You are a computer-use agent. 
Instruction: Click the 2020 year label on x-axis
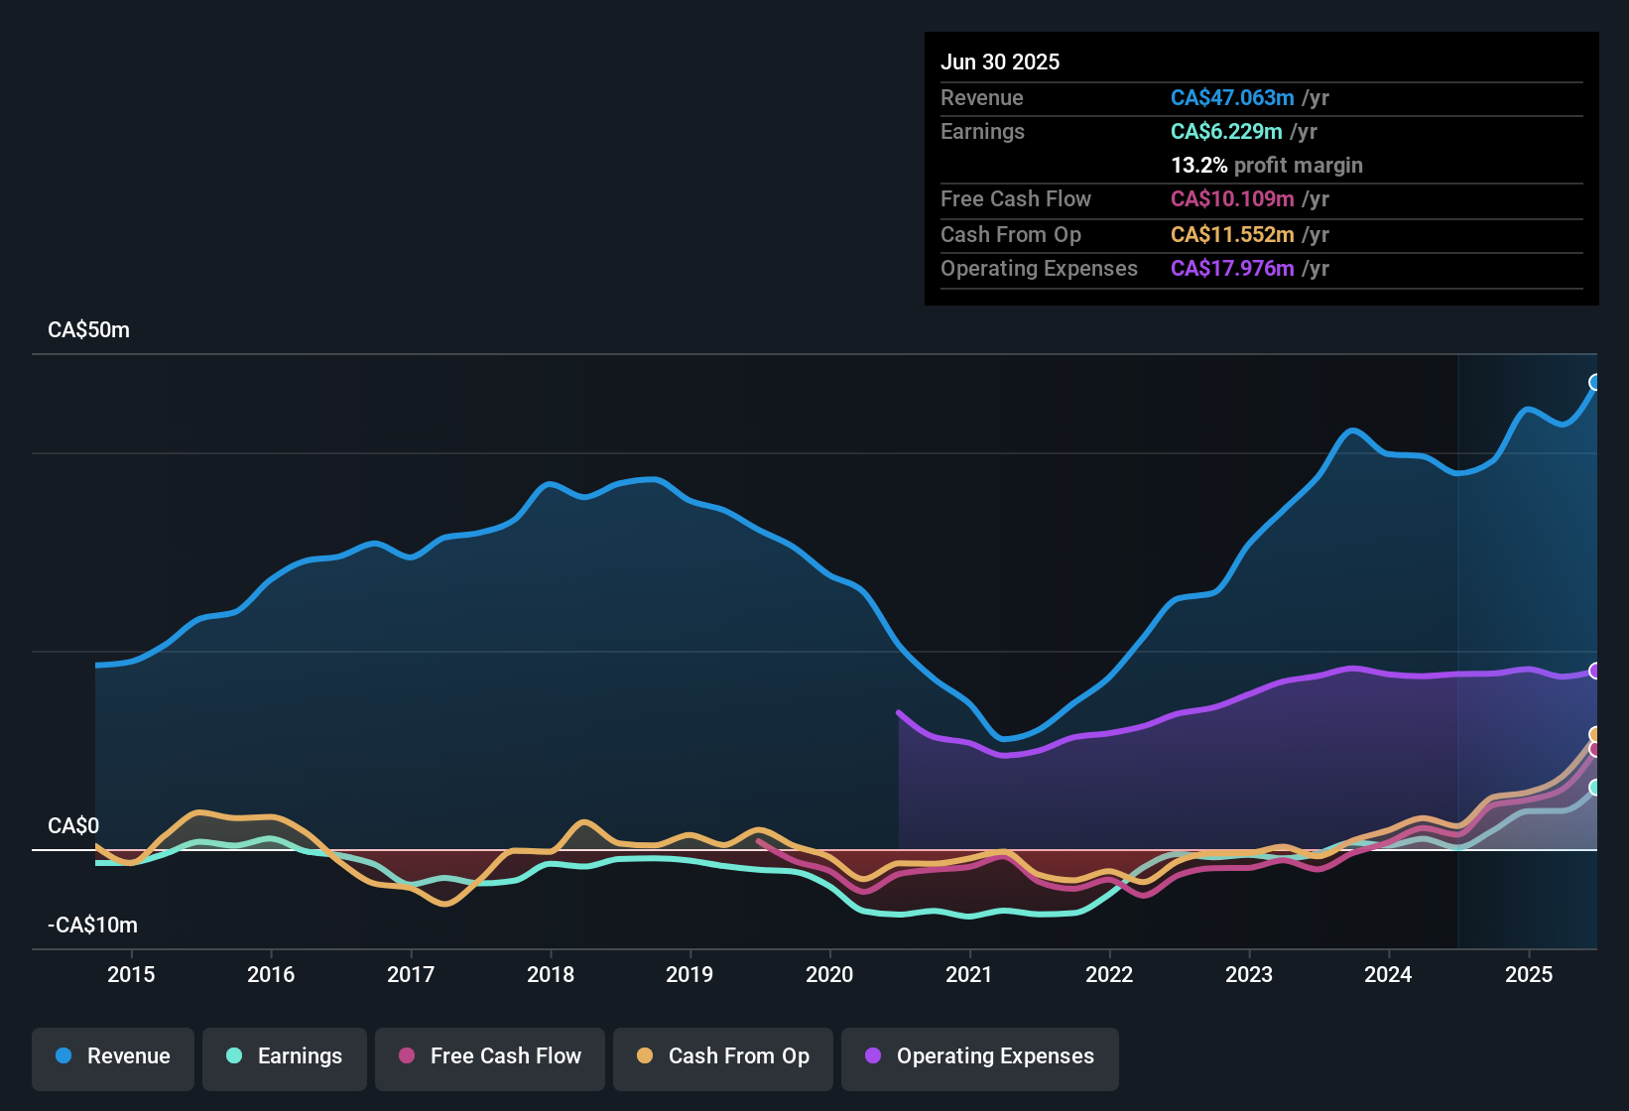click(829, 975)
